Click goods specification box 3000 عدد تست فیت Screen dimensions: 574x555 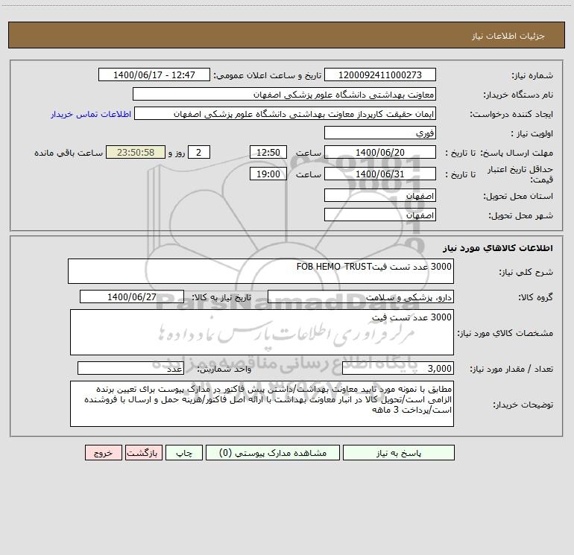pos(262,332)
